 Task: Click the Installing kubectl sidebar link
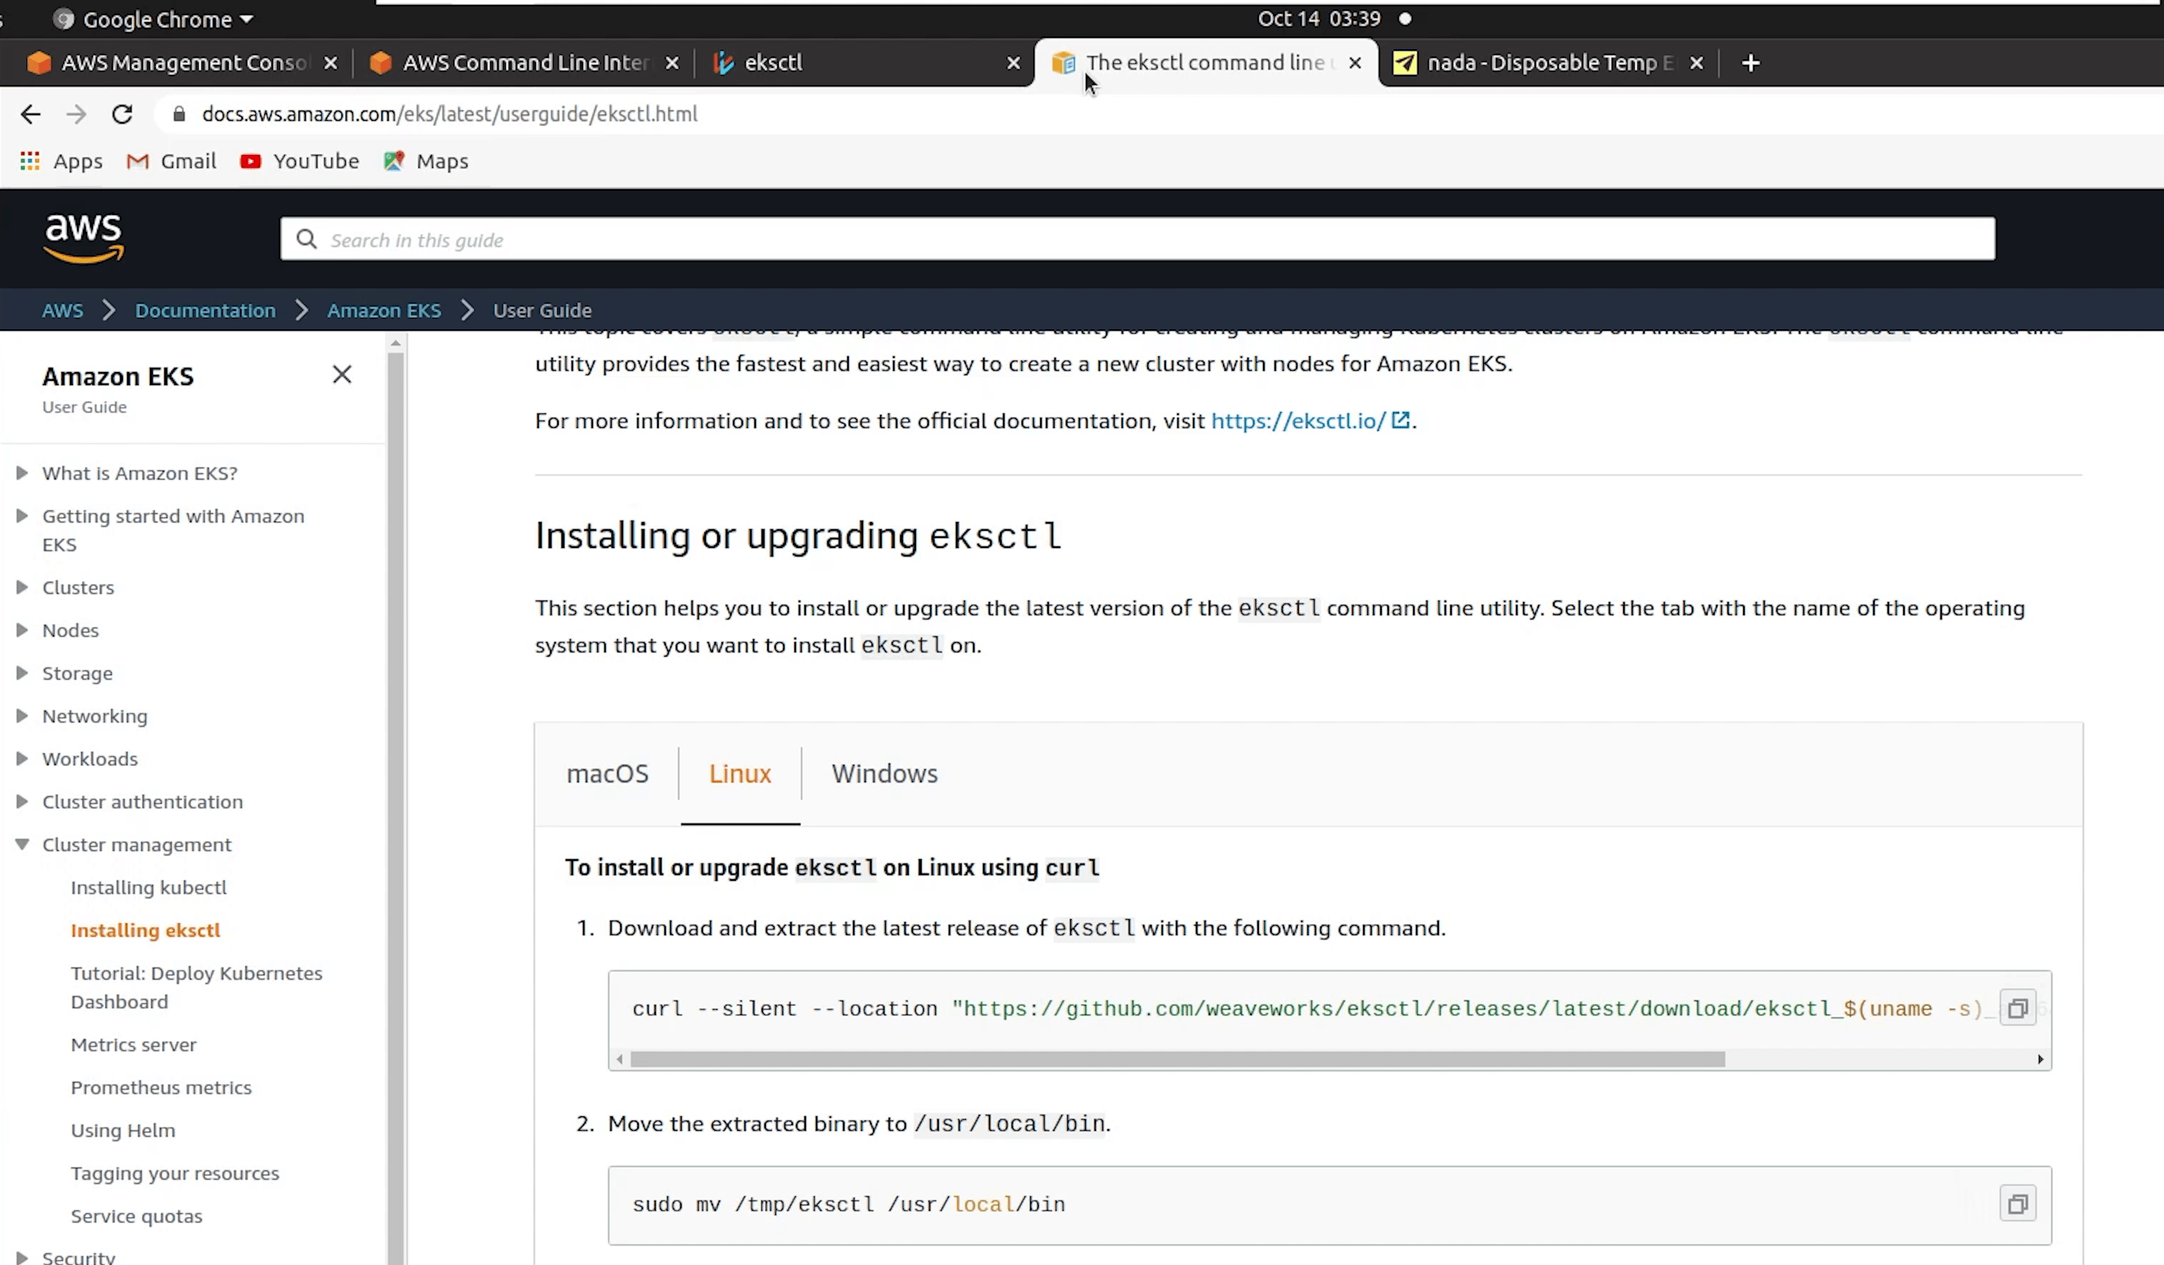coord(148,887)
